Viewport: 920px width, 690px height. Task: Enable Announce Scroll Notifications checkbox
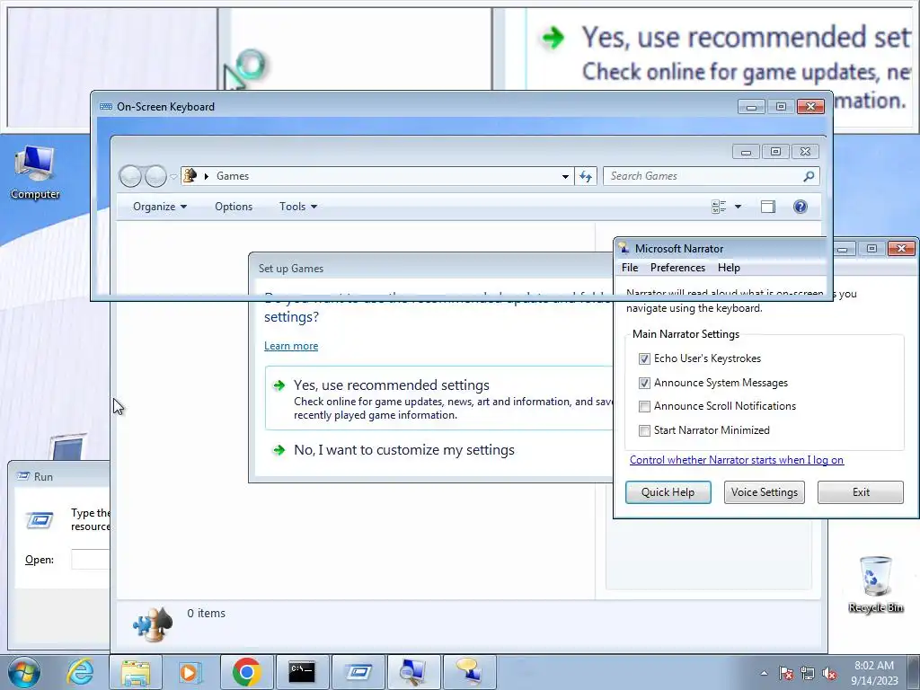point(644,406)
